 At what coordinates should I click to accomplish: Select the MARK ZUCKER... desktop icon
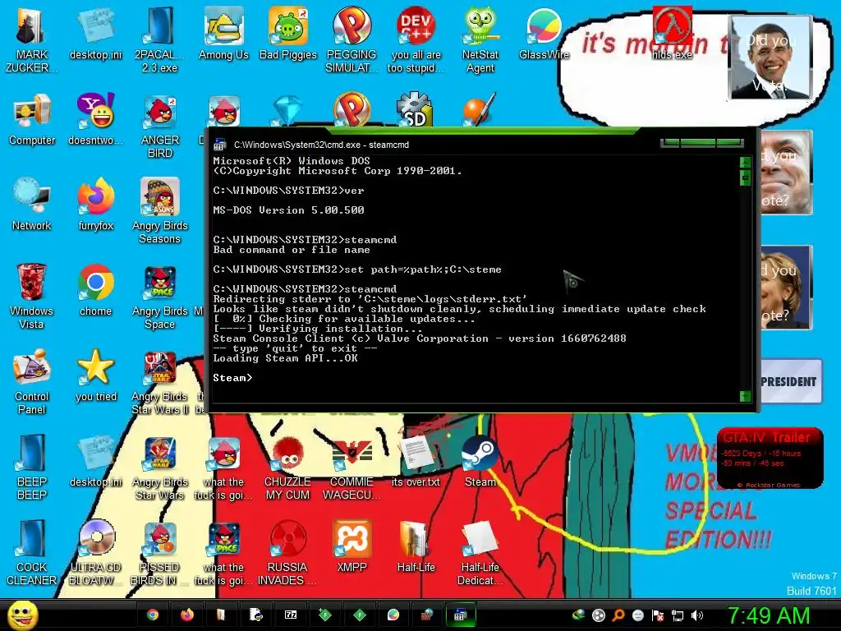tap(31, 39)
